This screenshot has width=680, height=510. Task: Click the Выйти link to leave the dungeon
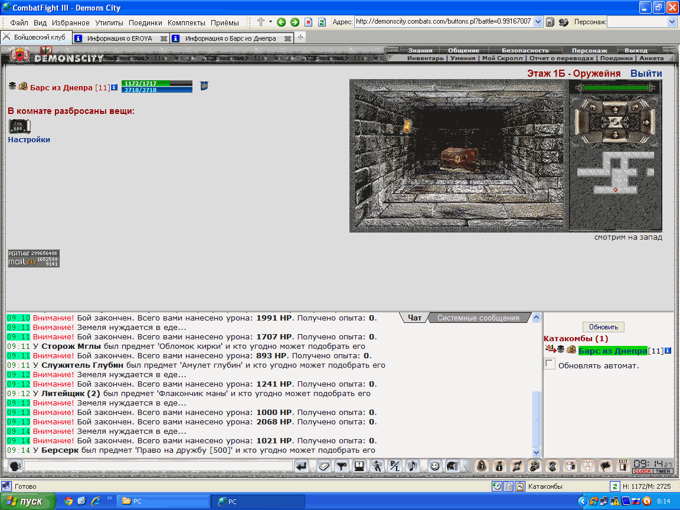(646, 73)
